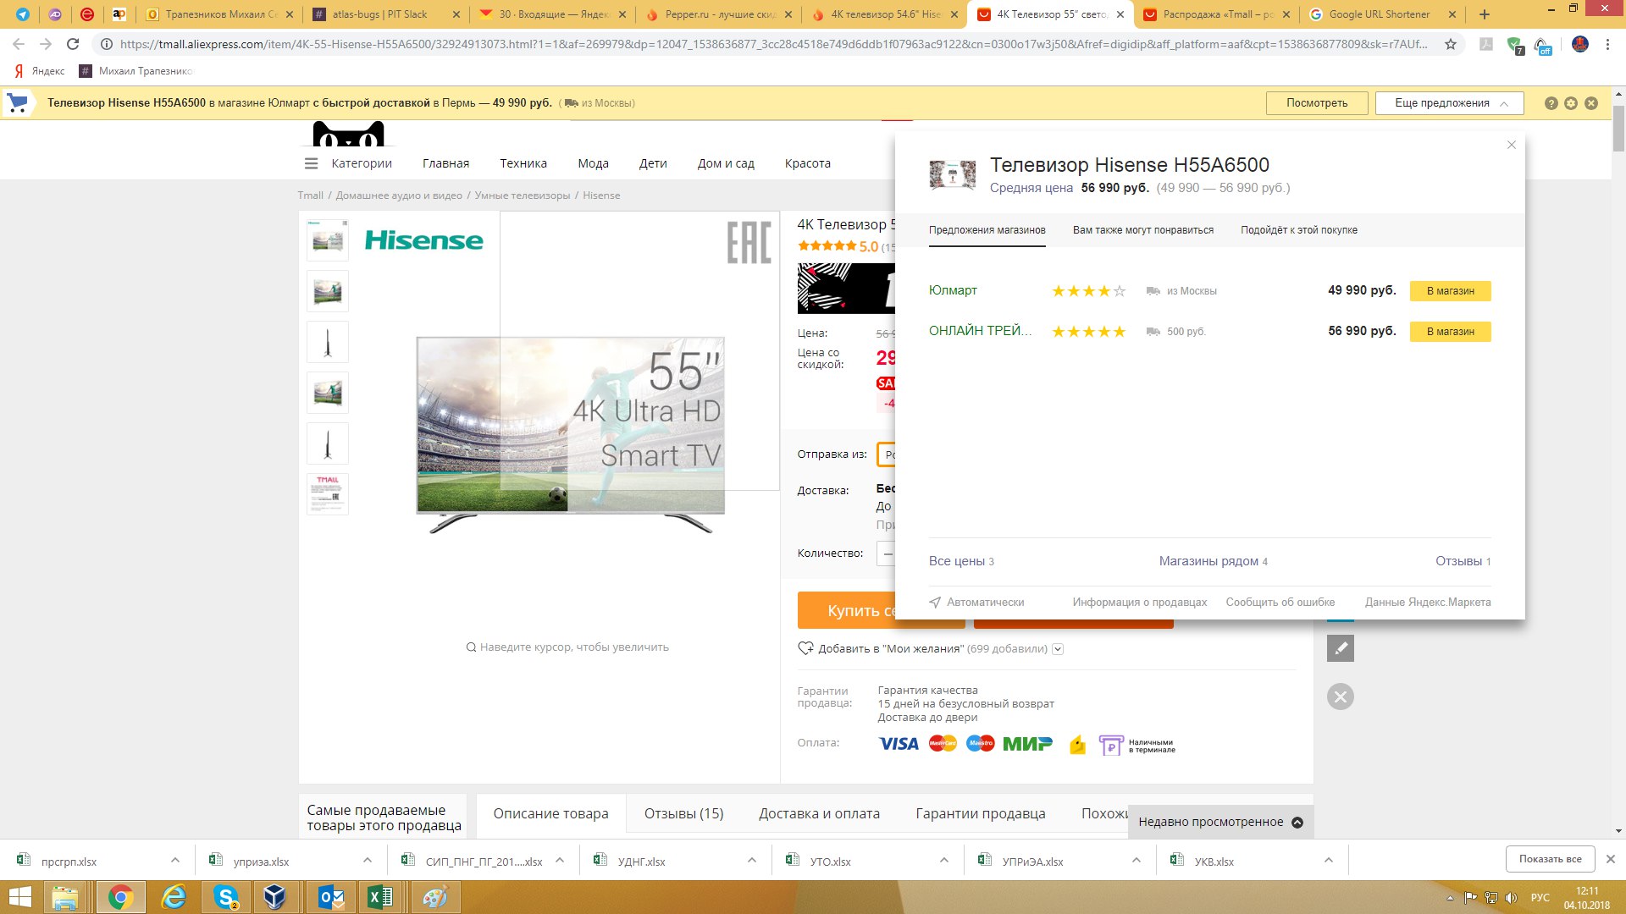Open download options for УДНГ.xlsx
This screenshot has width=1626, height=914.
751,861
